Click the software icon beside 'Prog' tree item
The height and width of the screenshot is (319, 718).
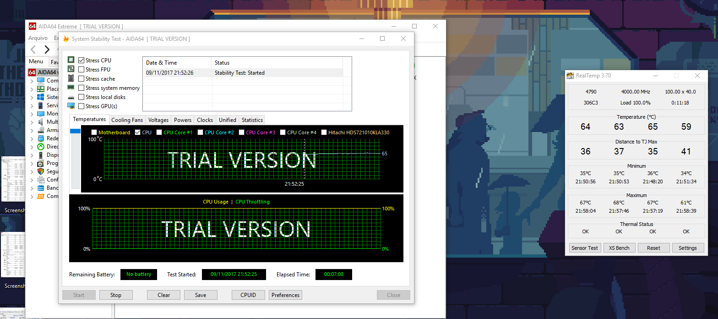[x=41, y=163]
